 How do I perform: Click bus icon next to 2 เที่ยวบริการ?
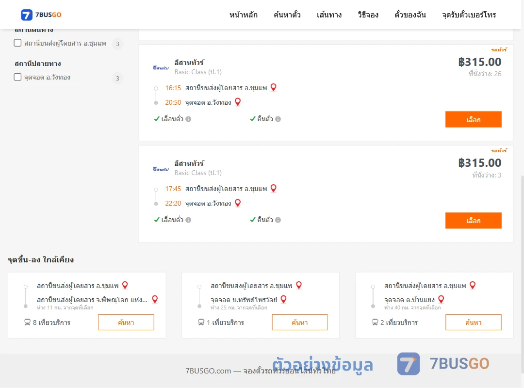click(x=375, y=322)
